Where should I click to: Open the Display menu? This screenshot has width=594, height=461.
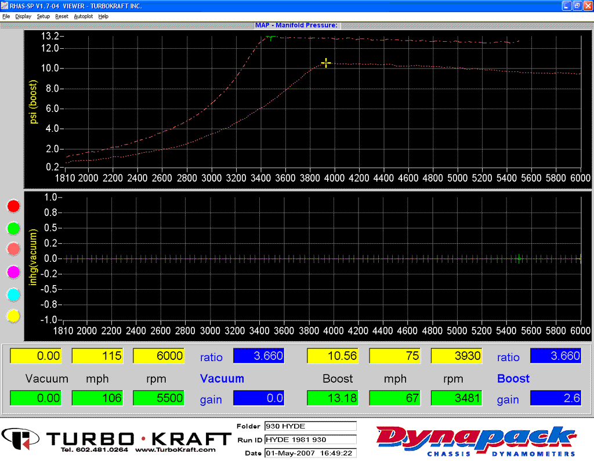pos(23,16)
